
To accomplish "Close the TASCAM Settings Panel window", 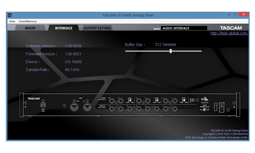I will (244, 14).
